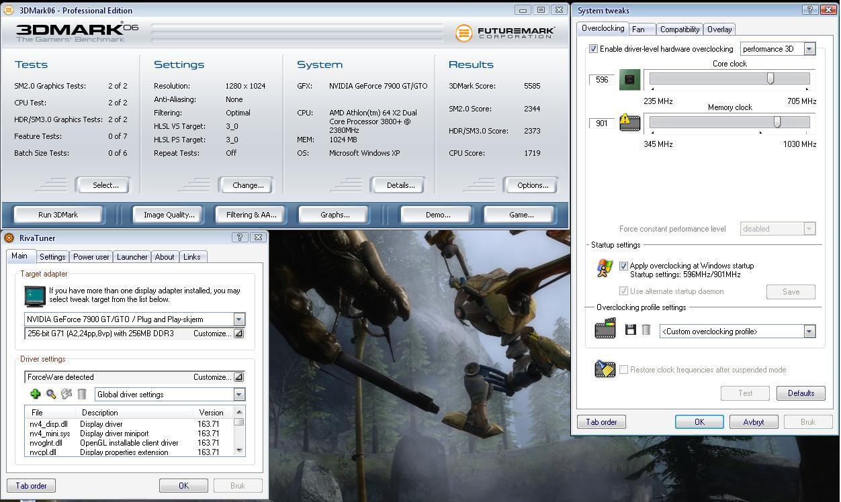Viewport: 841px width, 502px height.
Task: Click Tab order button in System tweaks
Action: click(x=601, y=422)
